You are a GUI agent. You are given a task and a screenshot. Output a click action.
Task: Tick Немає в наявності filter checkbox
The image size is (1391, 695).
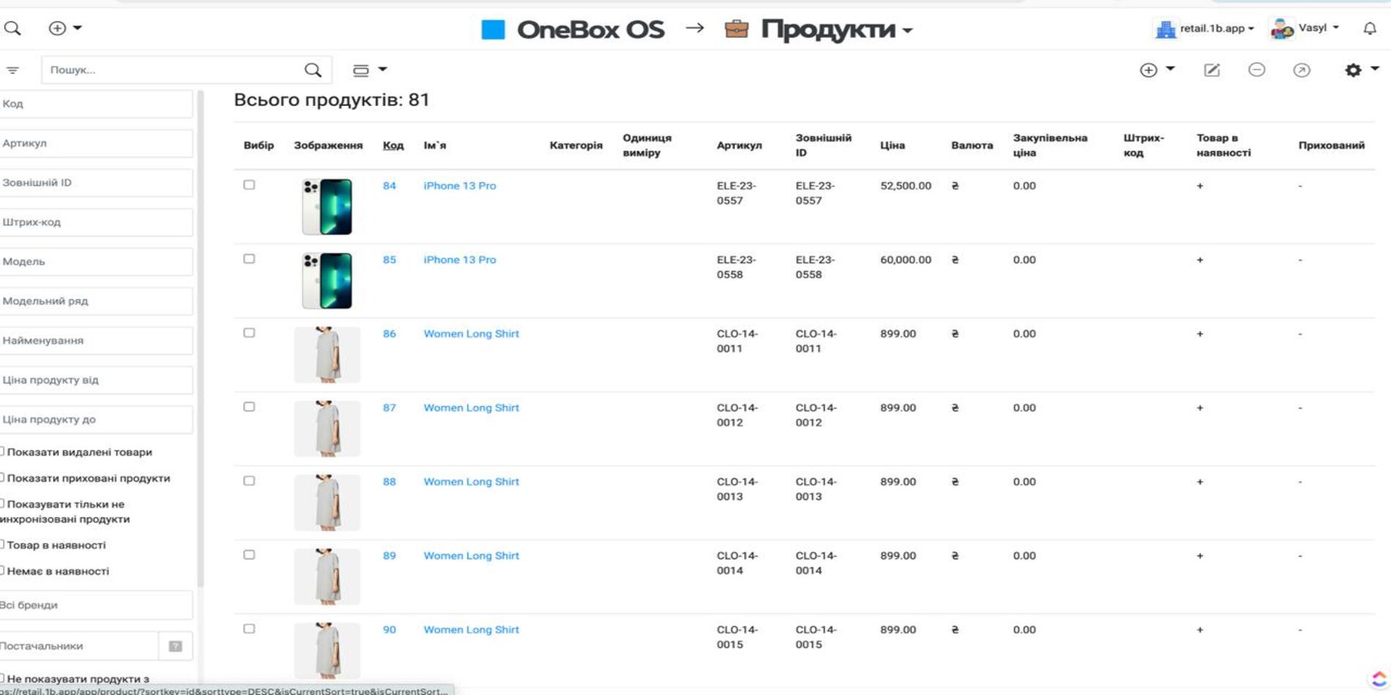(2, 571)
